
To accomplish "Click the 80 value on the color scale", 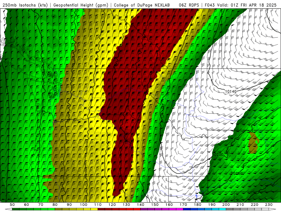I will [x=55, y=205].
